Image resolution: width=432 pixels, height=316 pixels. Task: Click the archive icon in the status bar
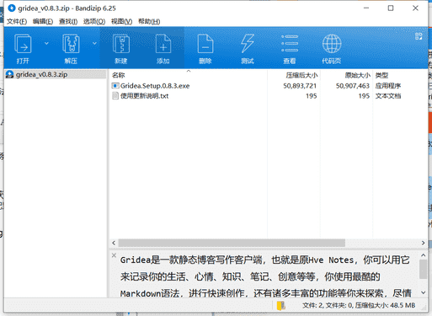pyautogui.click(x=281, y=305)
